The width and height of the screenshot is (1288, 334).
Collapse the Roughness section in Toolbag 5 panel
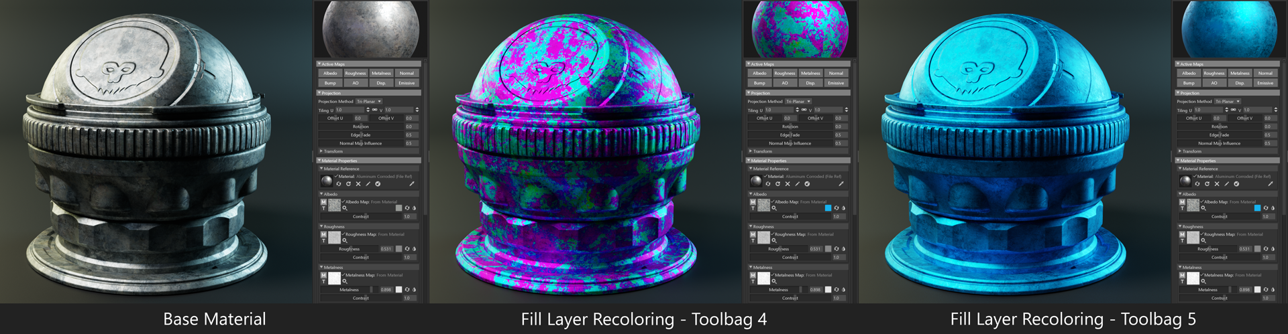pos(1227,227)
